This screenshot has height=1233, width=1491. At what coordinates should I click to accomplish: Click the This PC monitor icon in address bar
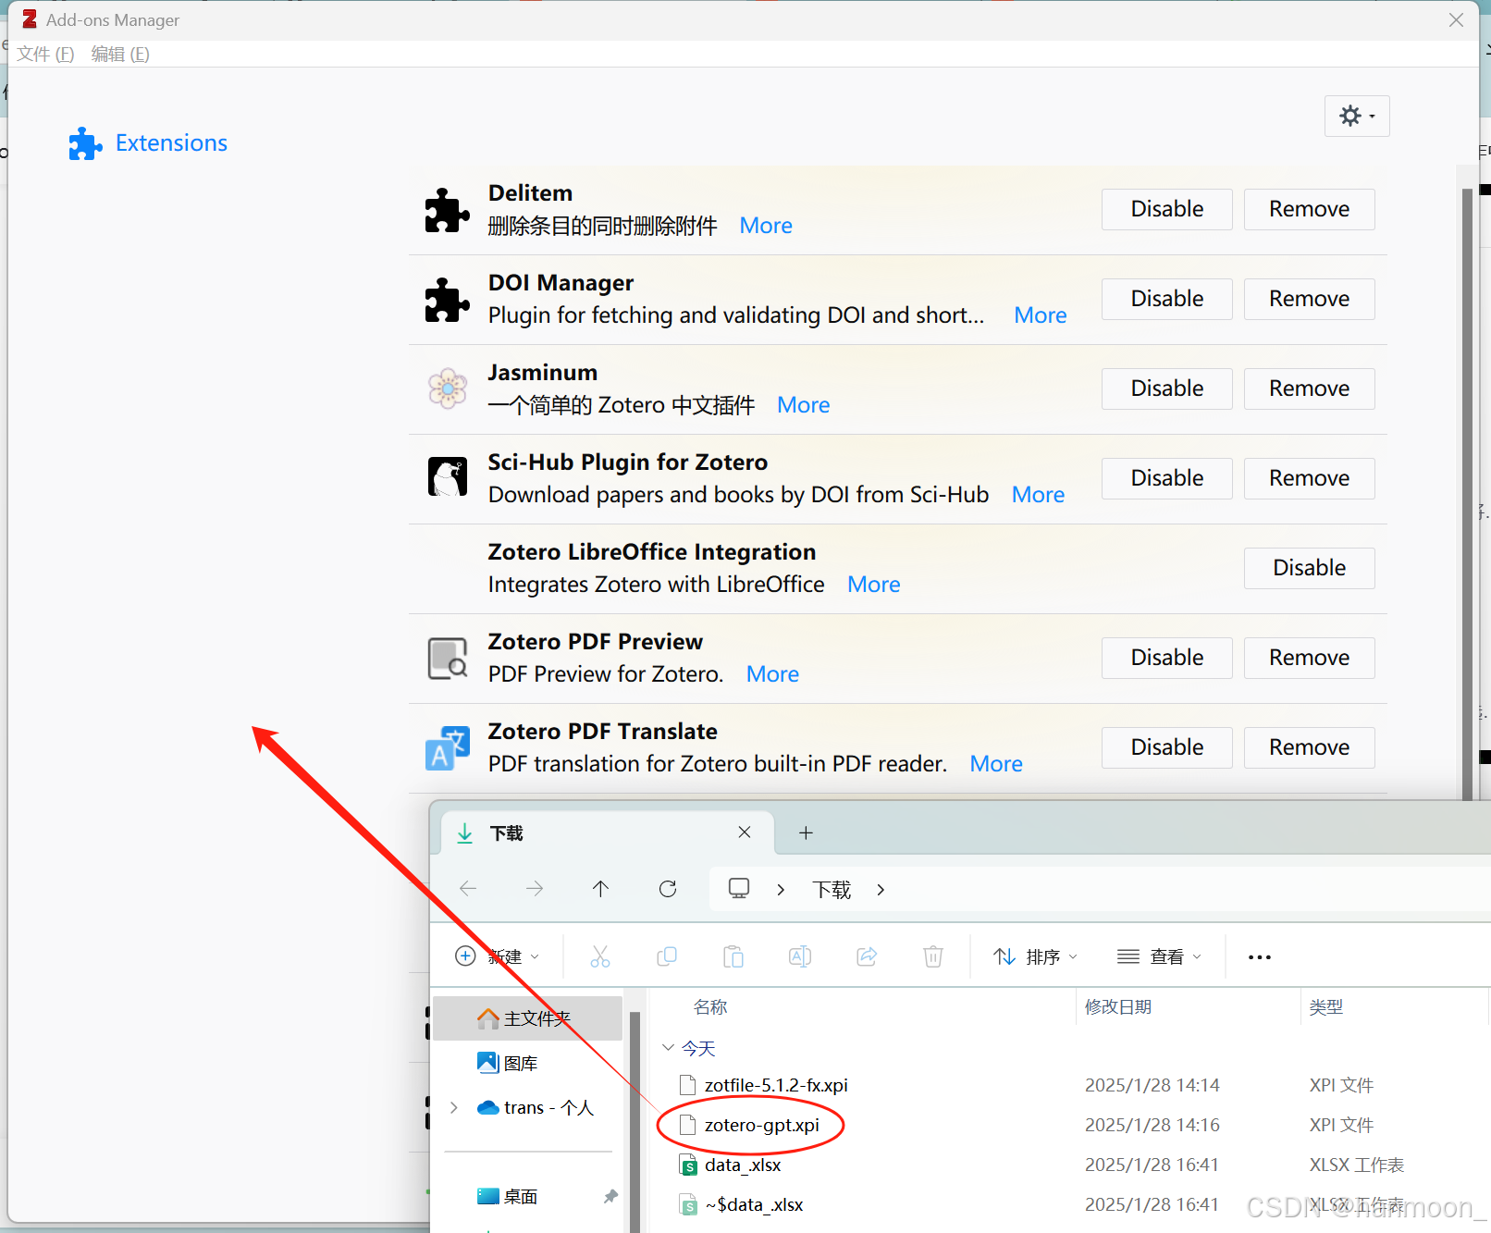pos(739,889)
